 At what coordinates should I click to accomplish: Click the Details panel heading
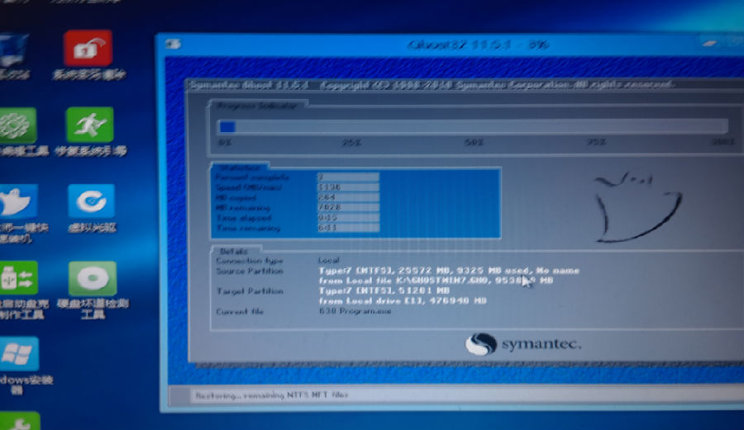[x=234, y=251]
